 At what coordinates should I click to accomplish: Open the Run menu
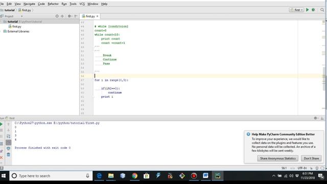64,4
